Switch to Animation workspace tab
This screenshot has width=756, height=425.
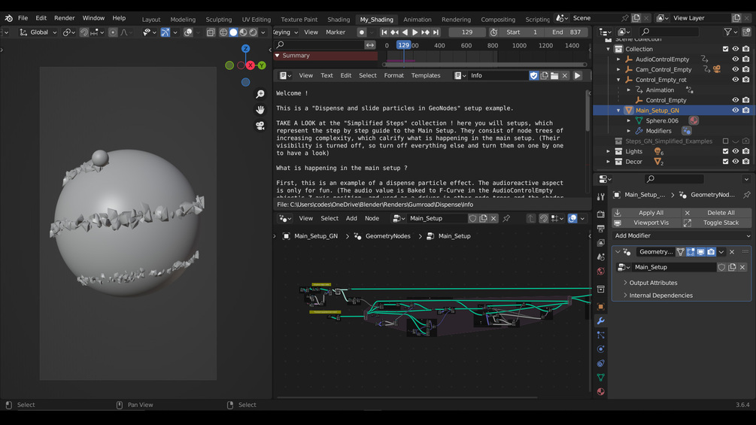[x=417, y=20]
